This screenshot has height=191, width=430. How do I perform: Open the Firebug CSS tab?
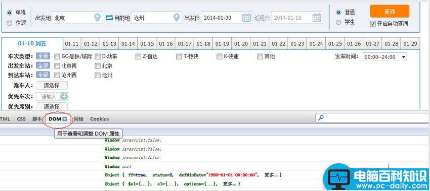(x=21, y=119)
